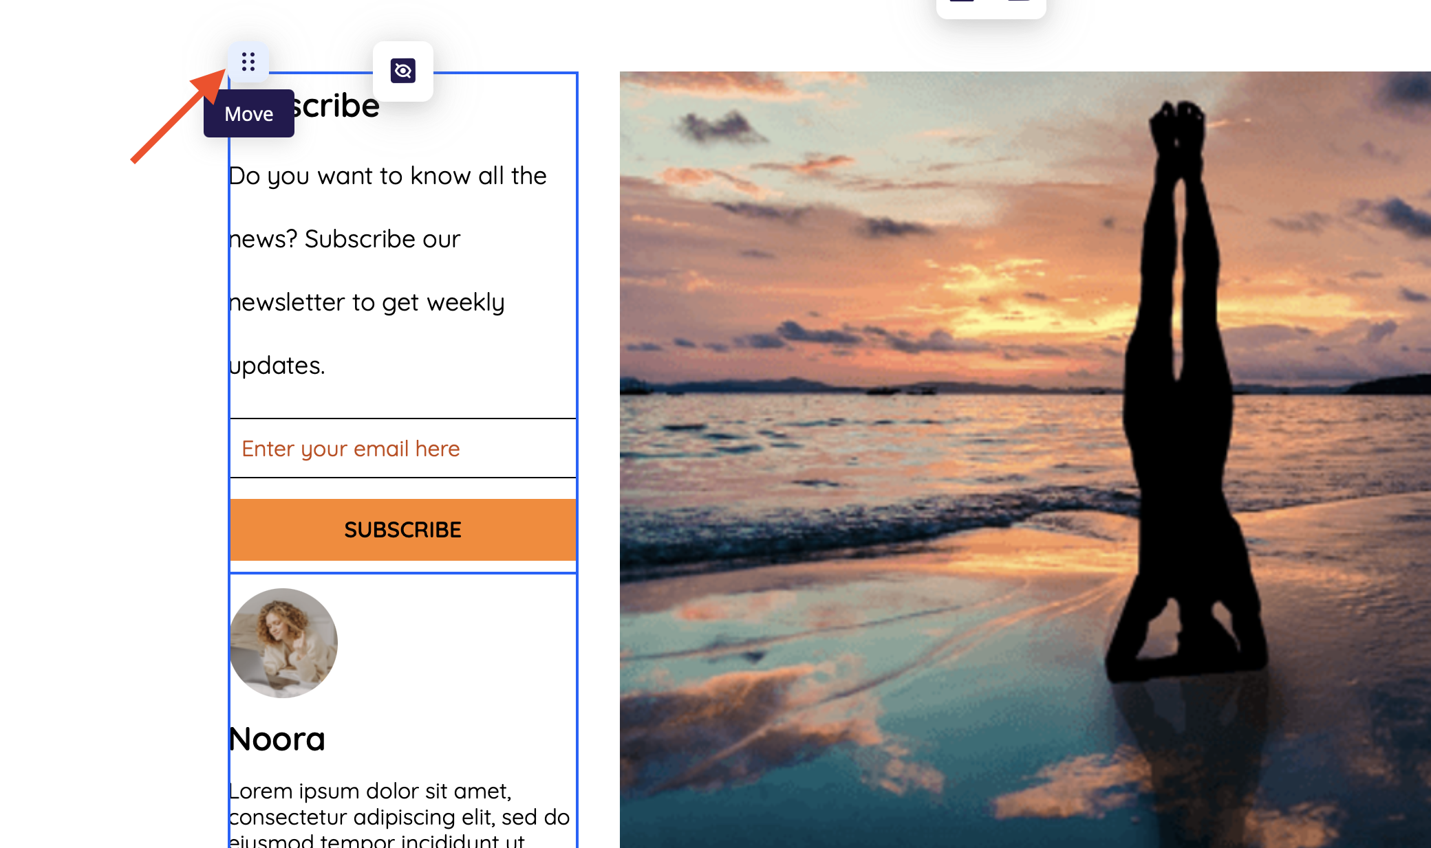Click the 'news? Subscribe our' text line

click(345, 239)
